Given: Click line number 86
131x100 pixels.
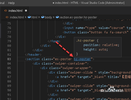Looking at the screenshot, I should tap(9, 72).
